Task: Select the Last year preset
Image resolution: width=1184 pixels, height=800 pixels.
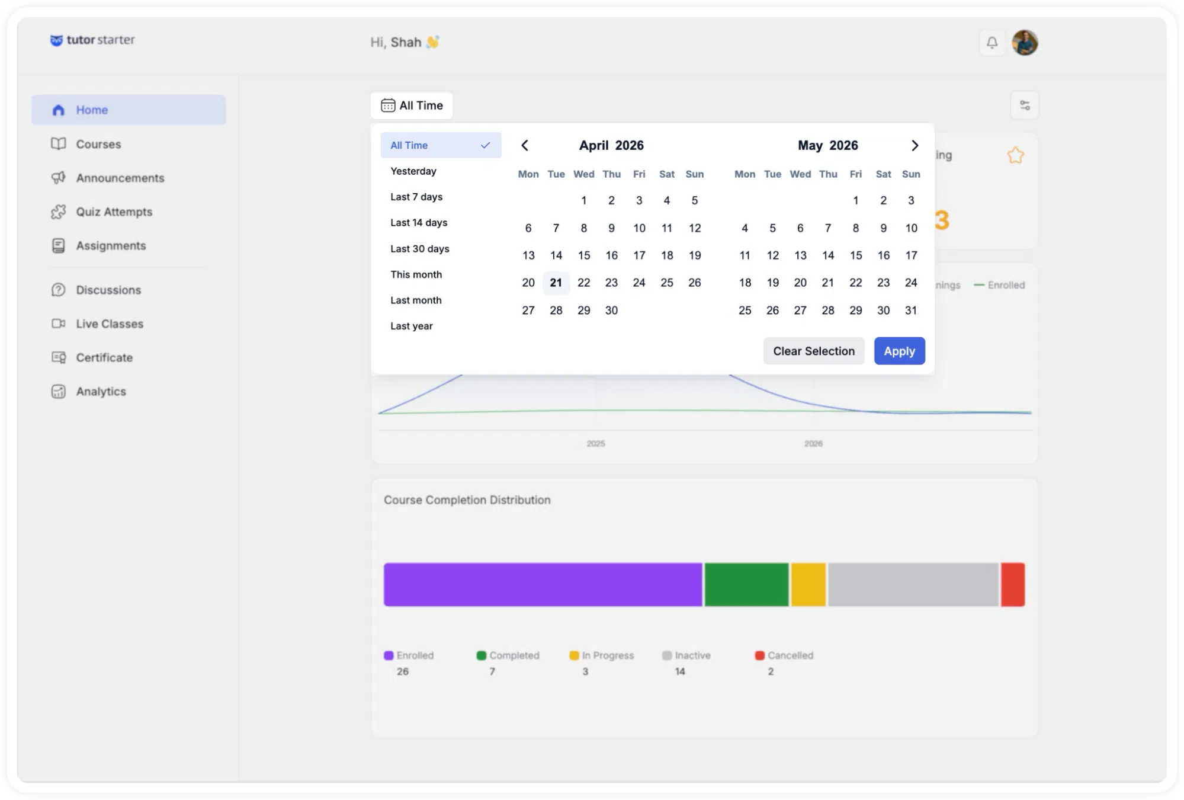Action: (441, 326)
